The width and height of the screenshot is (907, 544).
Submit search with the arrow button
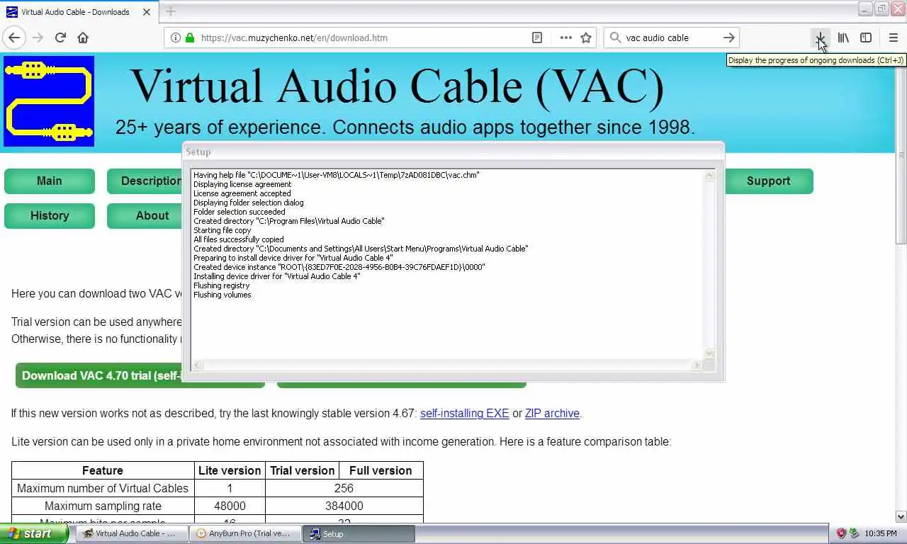coord(728,38)
